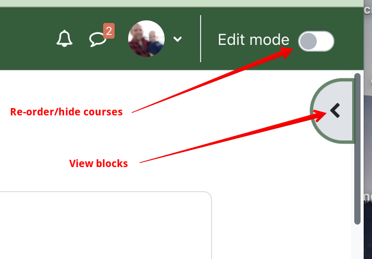Click the Edit mode label text
The height and width of the screenshot is (259, 372).
pyautogui.click(x=253, y=40)
